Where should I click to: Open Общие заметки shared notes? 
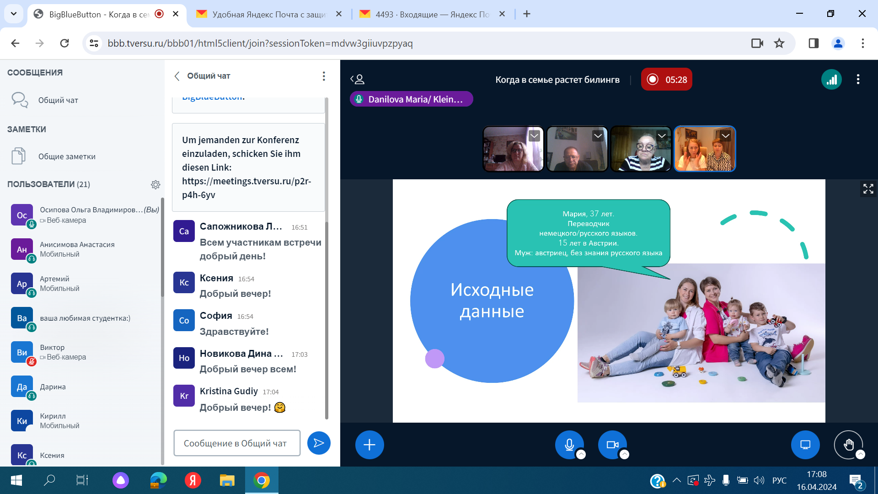pos(67,156)
